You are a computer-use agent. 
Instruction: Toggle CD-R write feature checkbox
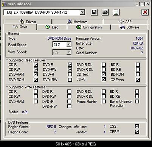click(x=36, y=91)
